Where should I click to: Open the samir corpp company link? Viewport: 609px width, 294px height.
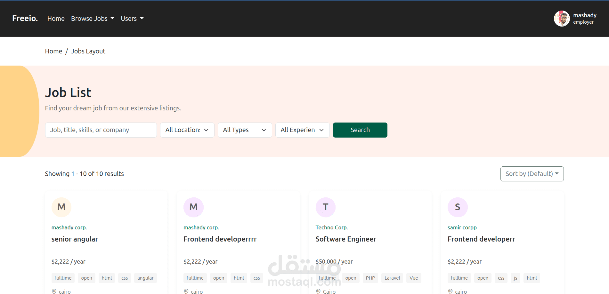point(462,227)
